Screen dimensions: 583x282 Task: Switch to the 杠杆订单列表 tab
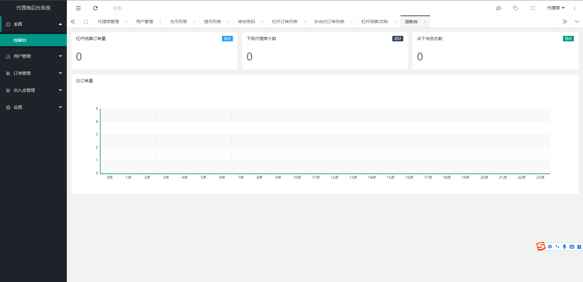click(285, 22)
